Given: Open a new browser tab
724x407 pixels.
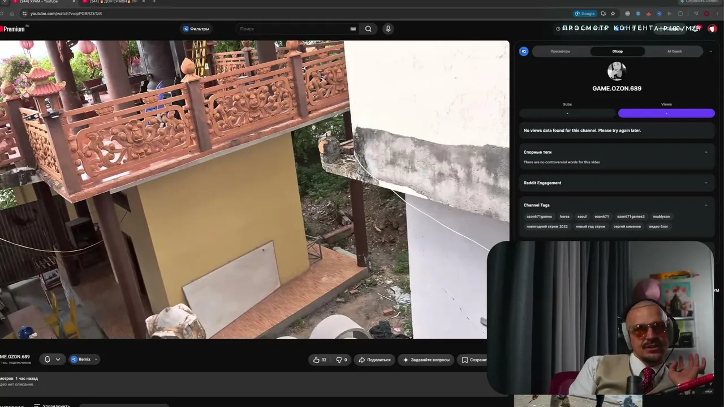Looking at the screenshot, I should pos(154,2).
